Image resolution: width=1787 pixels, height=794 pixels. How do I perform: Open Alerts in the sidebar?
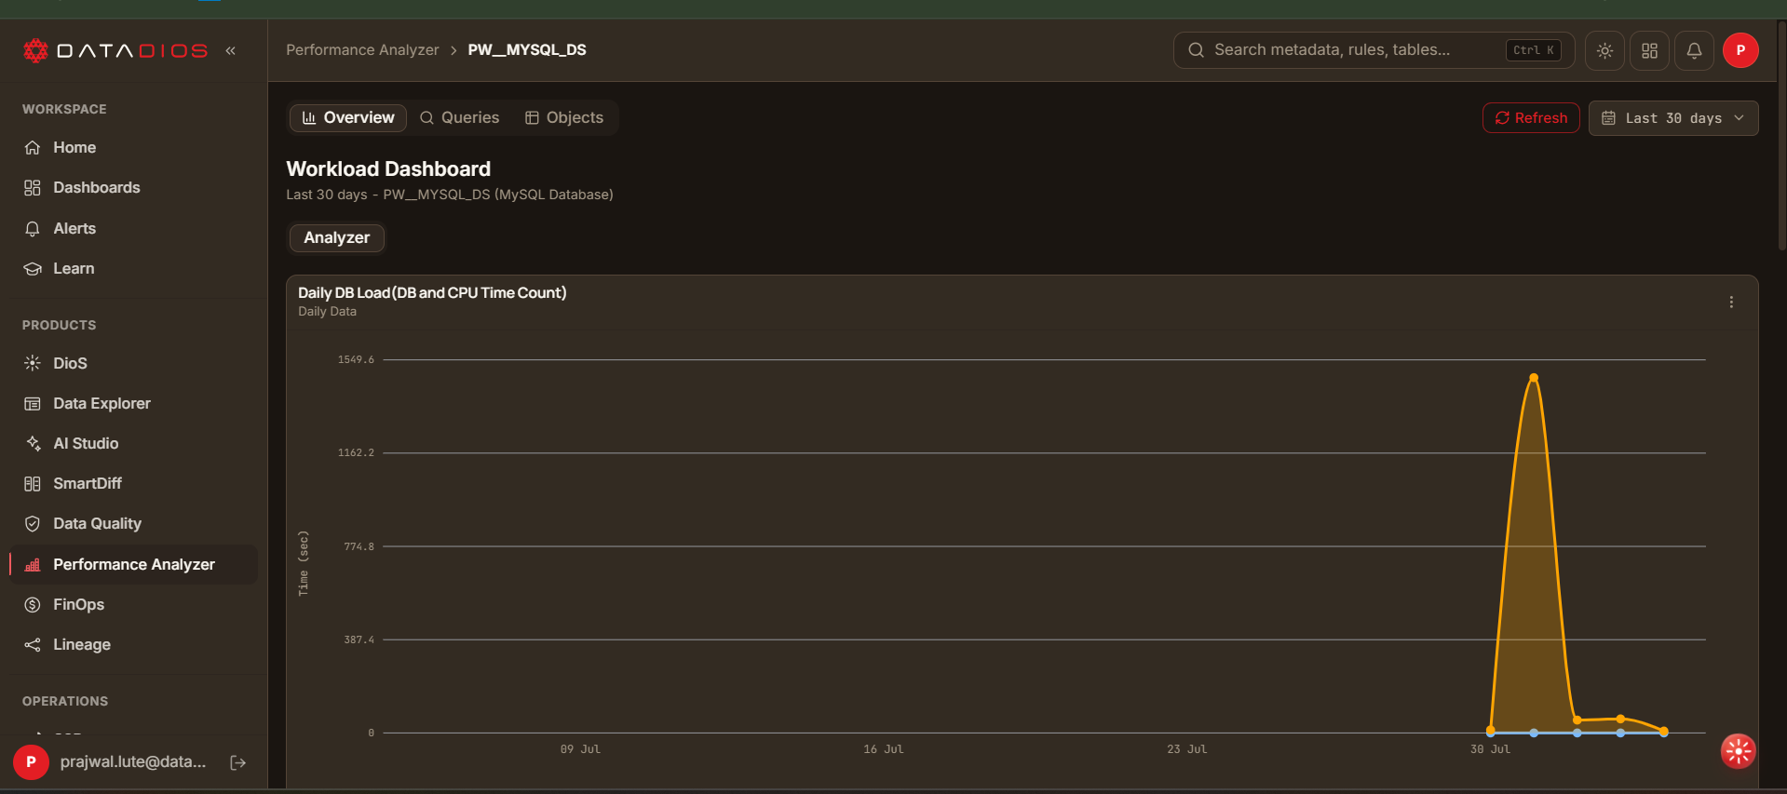(x=133, y=228)
